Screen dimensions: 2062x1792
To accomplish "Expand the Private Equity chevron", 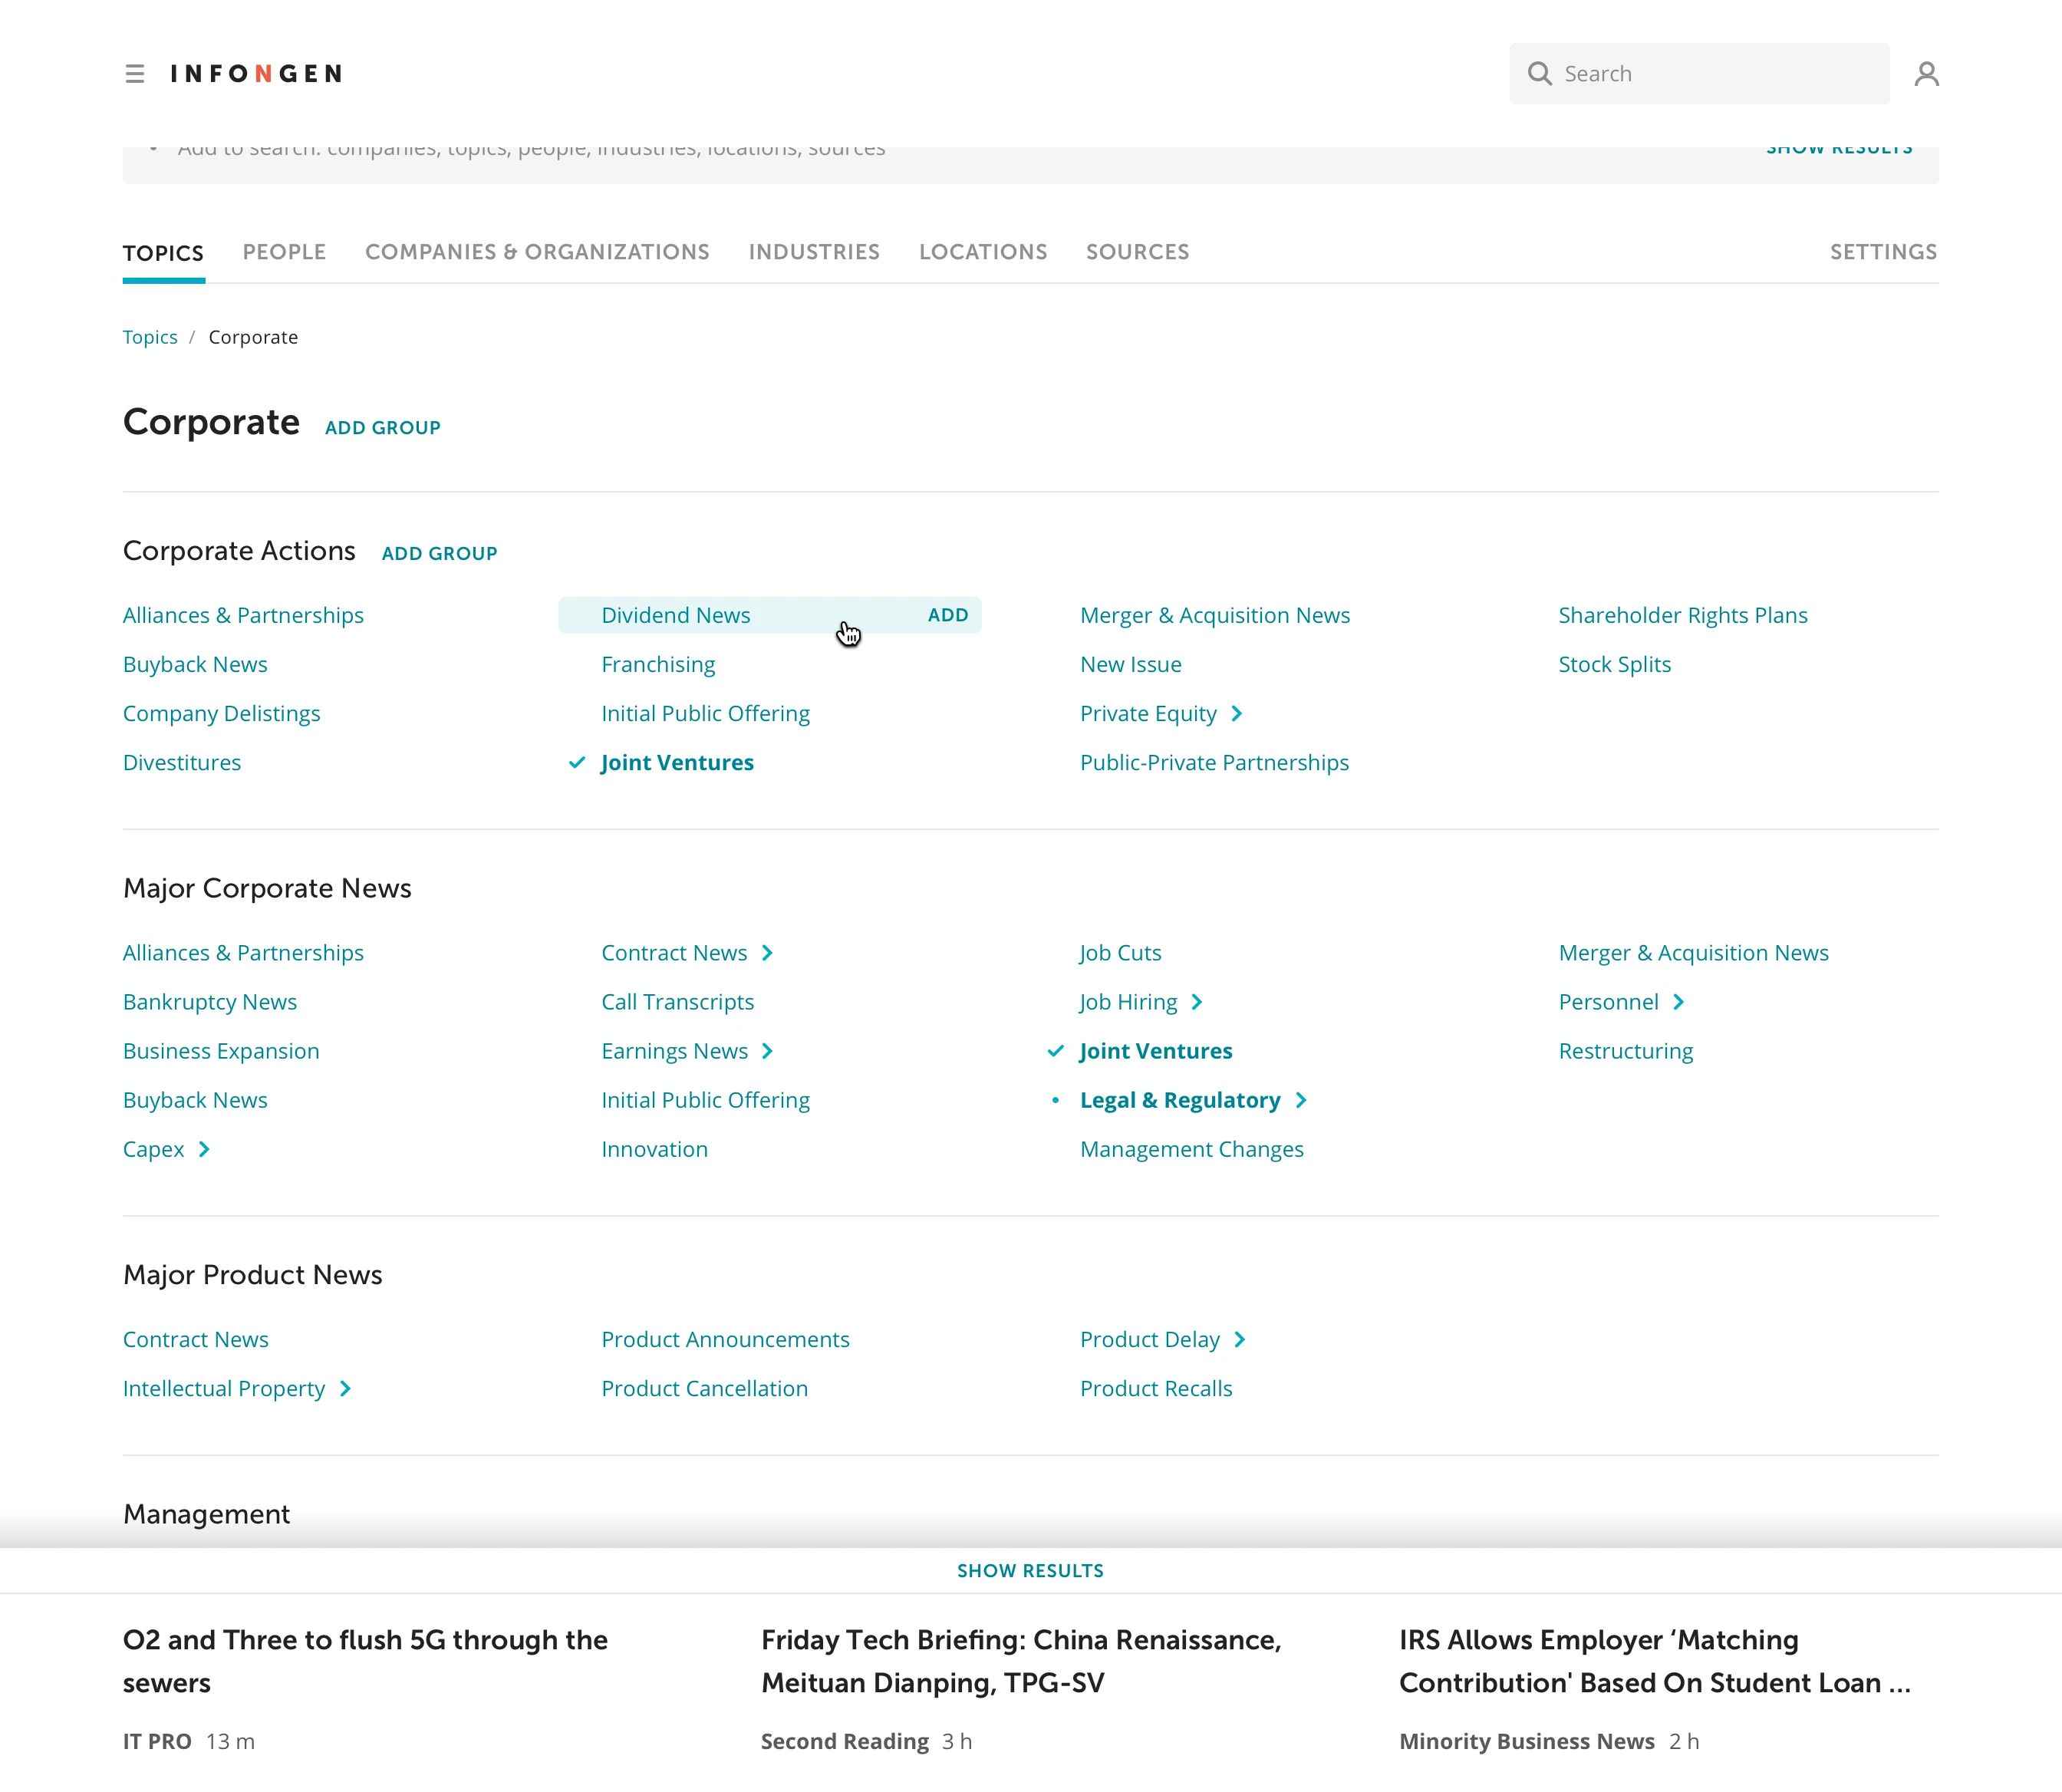I will [x=1237, y=714].
